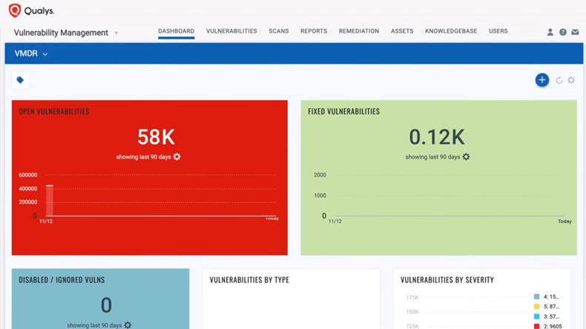Open dashboard settings gear icon
This screenshot has height=329, width=586.
pyautogui.click(x=571, y=80)
